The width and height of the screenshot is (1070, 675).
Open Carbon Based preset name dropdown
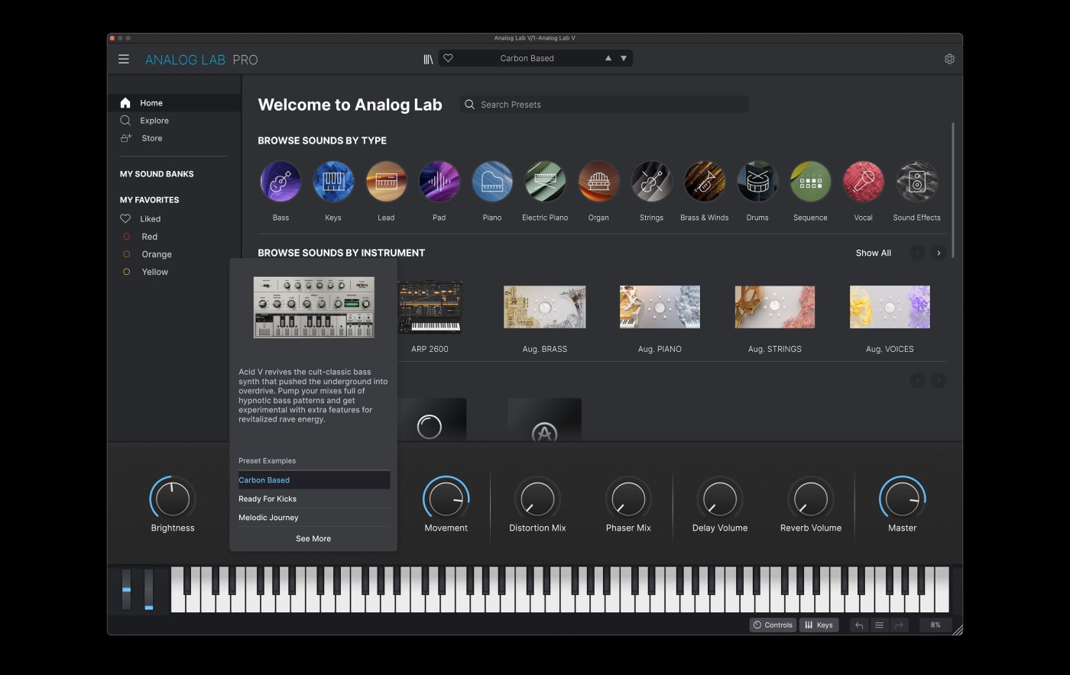click(x=527, y=58)
